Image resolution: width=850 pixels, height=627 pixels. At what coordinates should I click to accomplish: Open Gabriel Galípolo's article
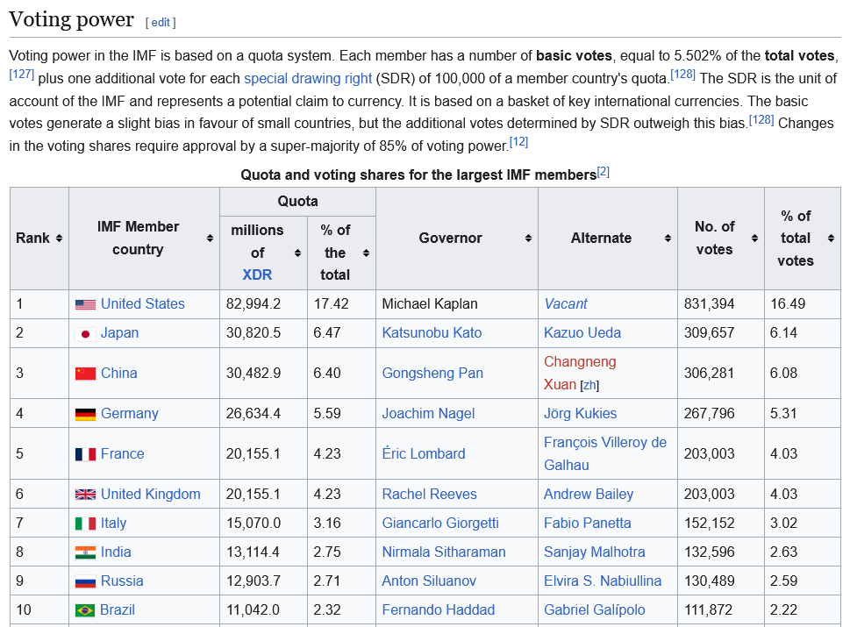[x=594, y=609]
